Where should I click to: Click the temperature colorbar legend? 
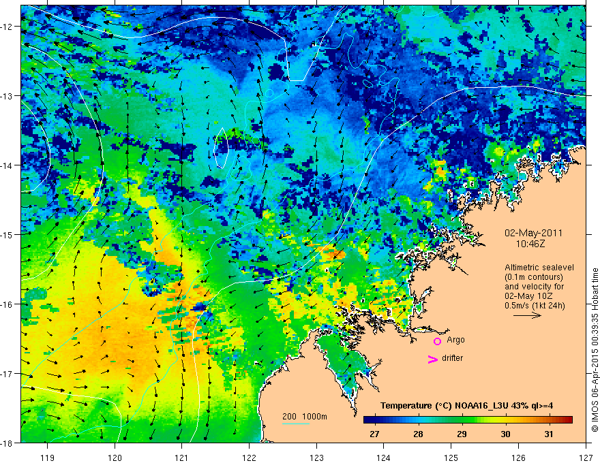[468, 419]
